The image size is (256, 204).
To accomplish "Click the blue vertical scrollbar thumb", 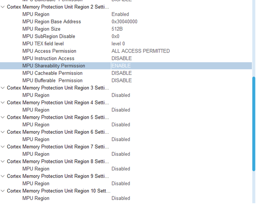I will click(254, 124).
